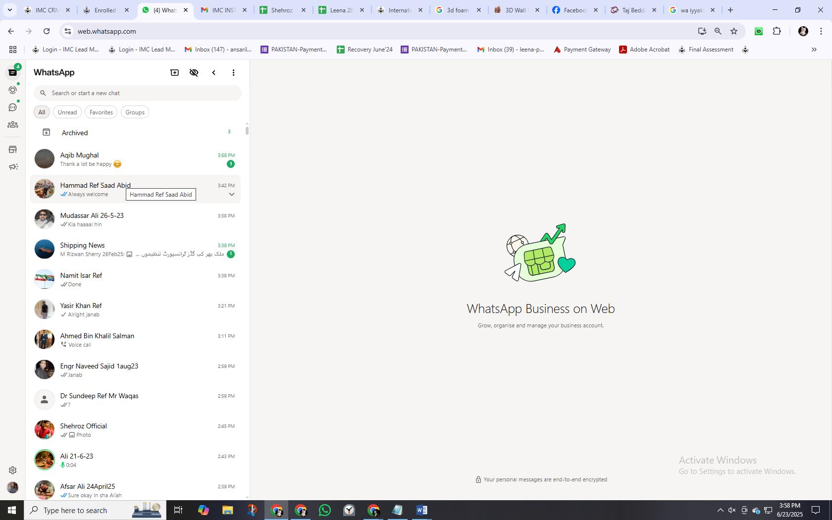Open the Adobe Acrobat bookmark
This screenshot has height=520, width=832.
644,50
